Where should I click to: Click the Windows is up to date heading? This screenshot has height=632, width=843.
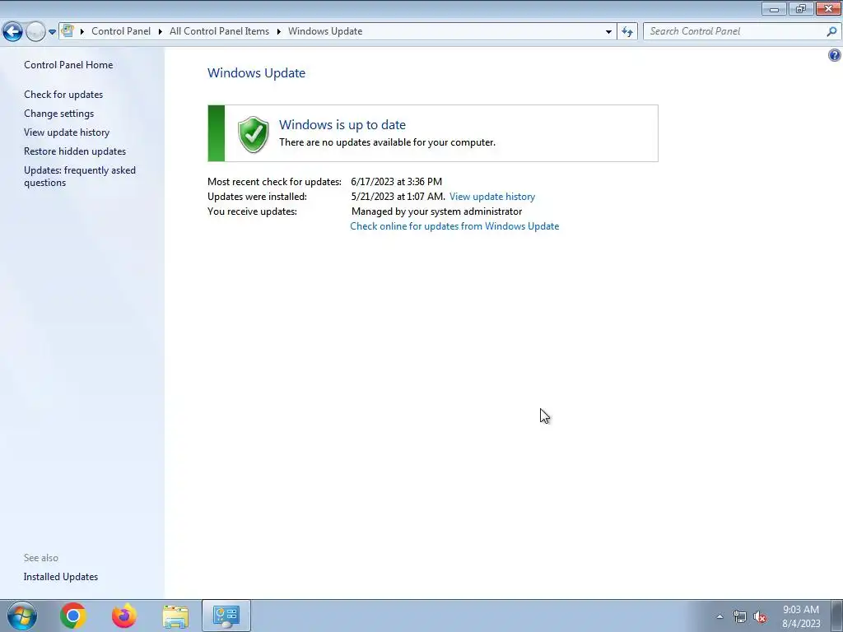pos(342,125)
